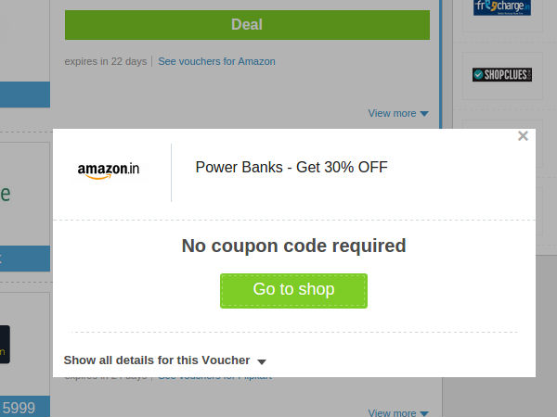Screen dimensions: 557x417
Task: Click the arrow next to top View more
Action: click(x=424, y=114)
